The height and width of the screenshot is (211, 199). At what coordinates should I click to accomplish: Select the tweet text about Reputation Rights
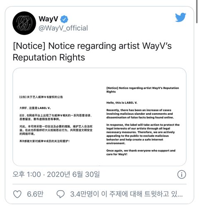click(x=92, y=51)
